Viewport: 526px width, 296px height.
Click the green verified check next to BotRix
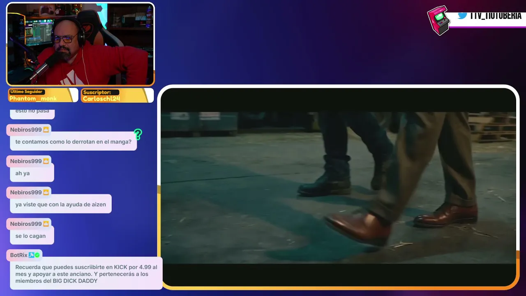click(x=37, y=255)
